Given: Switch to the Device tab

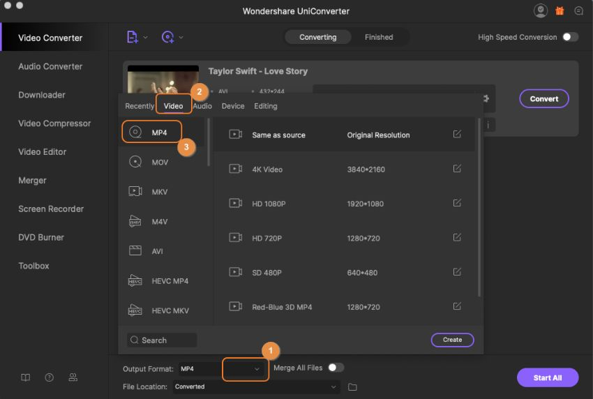Looking at the screenshot, I should [x=233, y=106].
